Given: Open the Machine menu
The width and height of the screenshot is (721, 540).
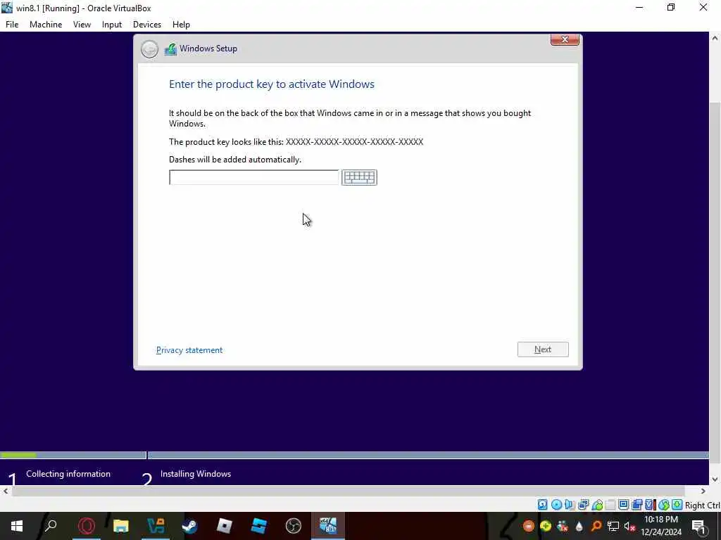Looking at the screenshot, I should pos(46,25).
